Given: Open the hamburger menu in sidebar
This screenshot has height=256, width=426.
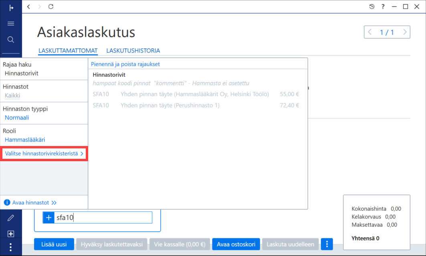Looking at the screenshot, I should click(11, 24).
